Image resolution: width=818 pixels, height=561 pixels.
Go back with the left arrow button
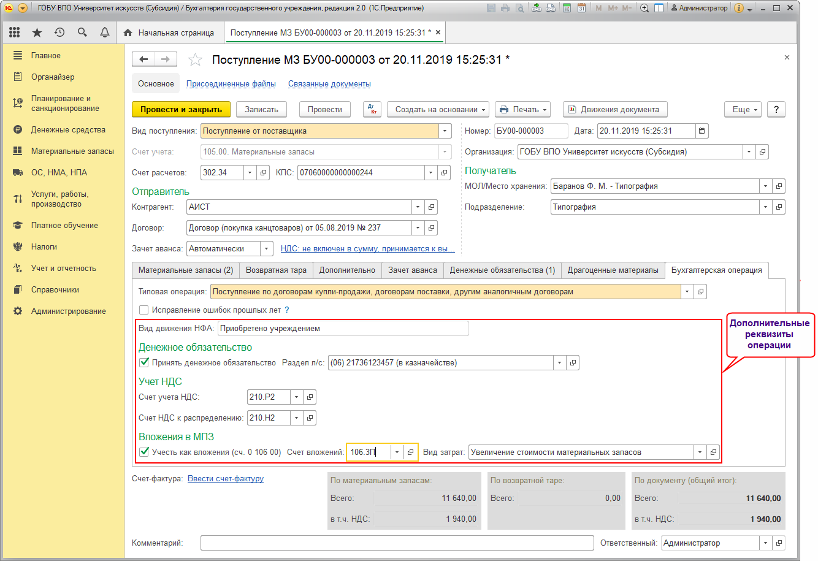point(143,59)
